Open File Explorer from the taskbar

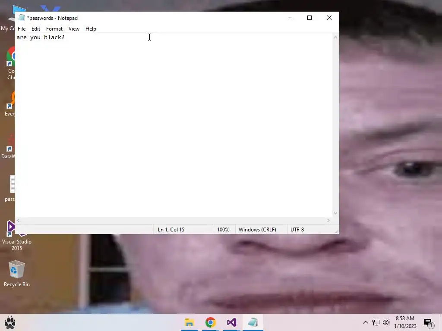click(189, 322)
